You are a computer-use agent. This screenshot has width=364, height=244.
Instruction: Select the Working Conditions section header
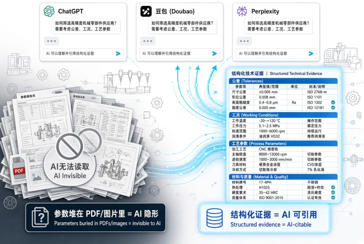[283, 115]
